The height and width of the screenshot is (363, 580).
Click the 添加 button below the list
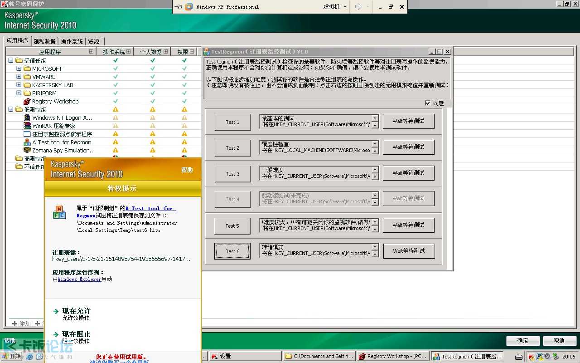22,324
